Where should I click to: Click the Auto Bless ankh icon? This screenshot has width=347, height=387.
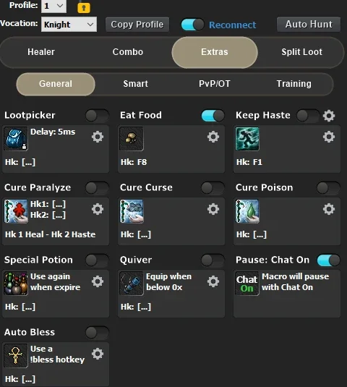16,356
